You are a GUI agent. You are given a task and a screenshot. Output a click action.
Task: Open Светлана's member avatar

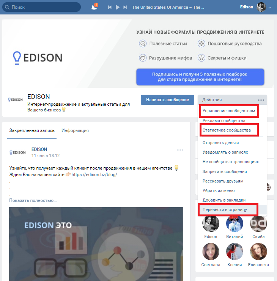211,251
